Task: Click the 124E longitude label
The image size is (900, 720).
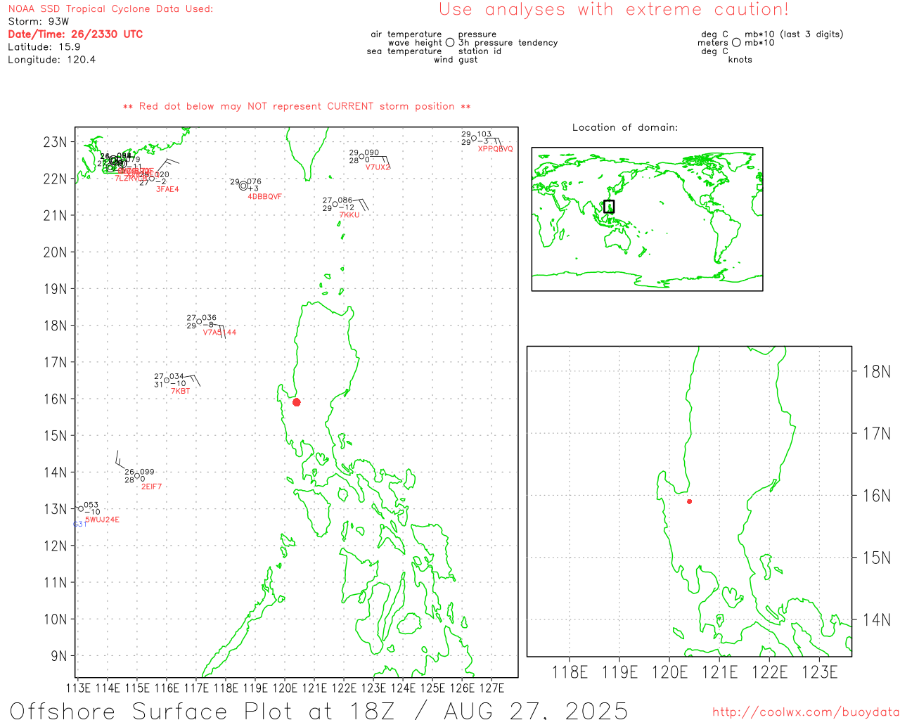Action: 403,688
